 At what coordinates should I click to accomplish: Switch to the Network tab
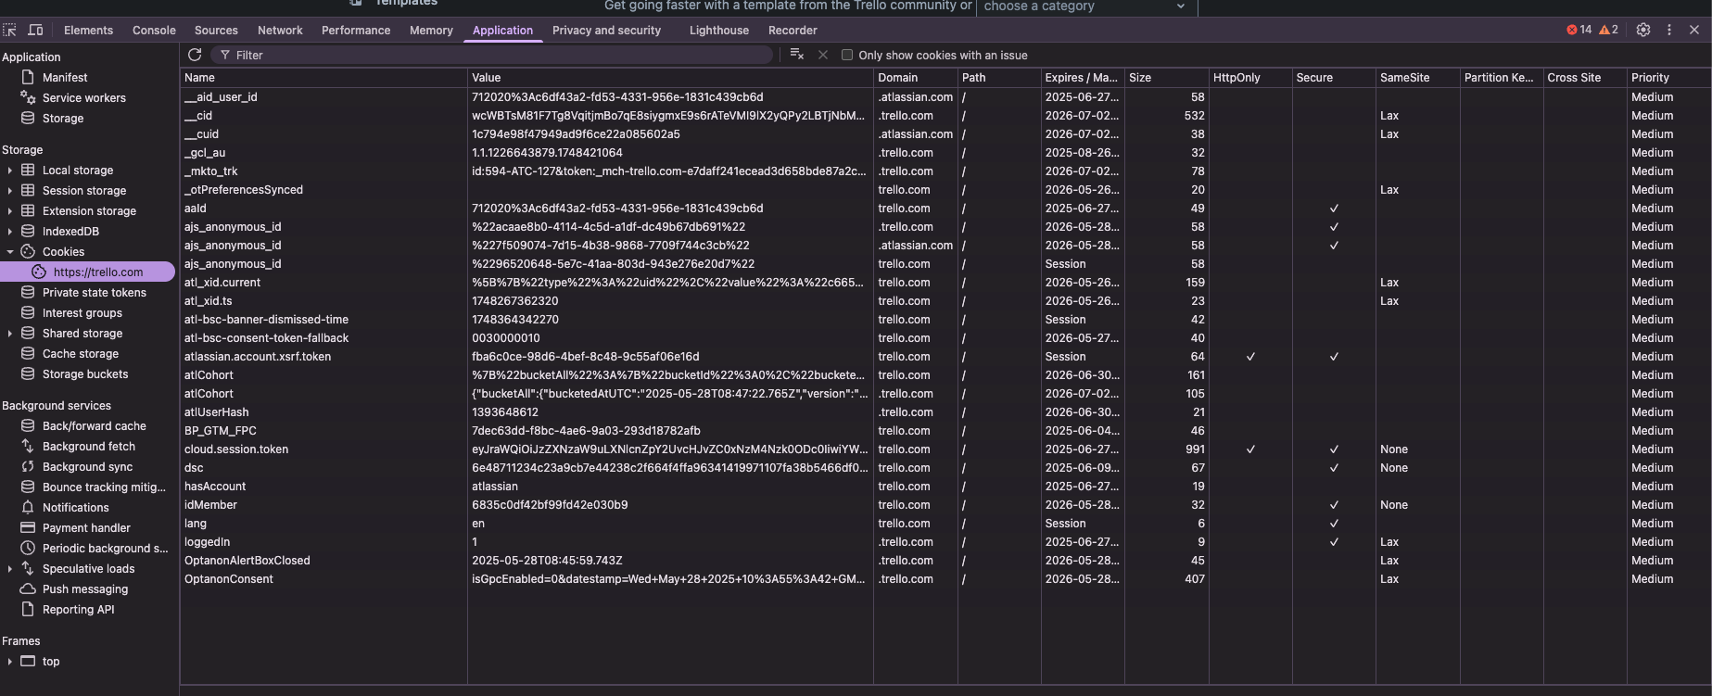pos(280,30)
